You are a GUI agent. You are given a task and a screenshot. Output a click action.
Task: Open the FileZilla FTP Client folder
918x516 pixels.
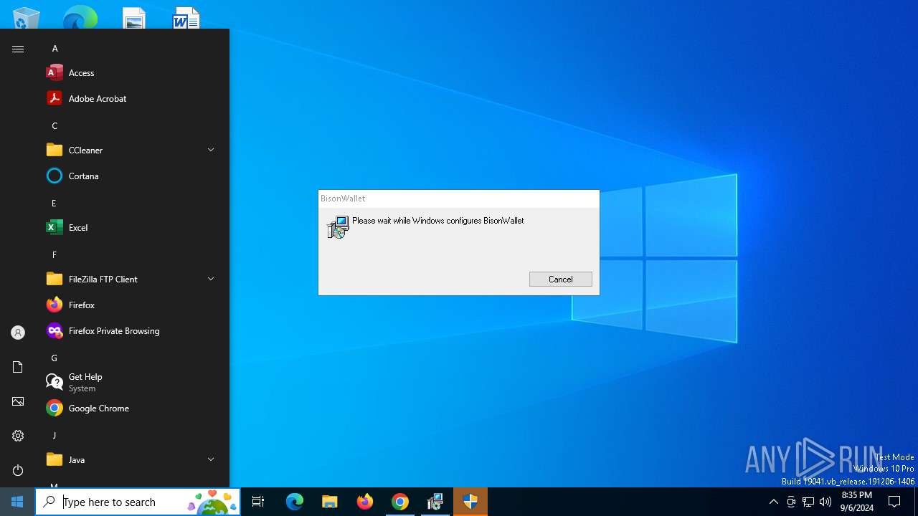(132, 279)
